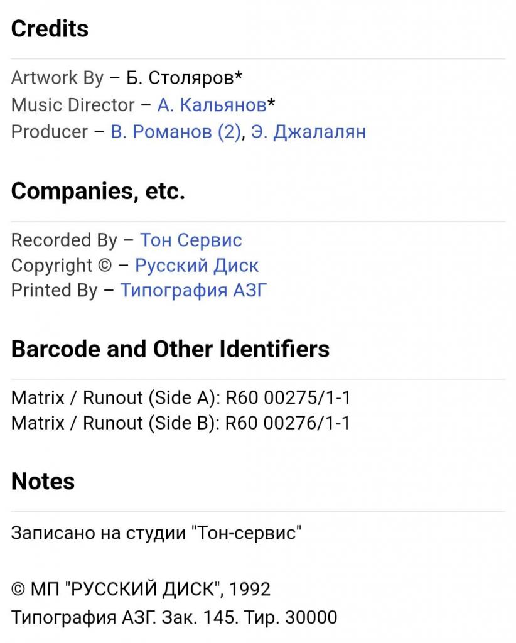Open the Тон Сервис company link
The width and height of the screenshot is (516, 643).
coord(191,240)
